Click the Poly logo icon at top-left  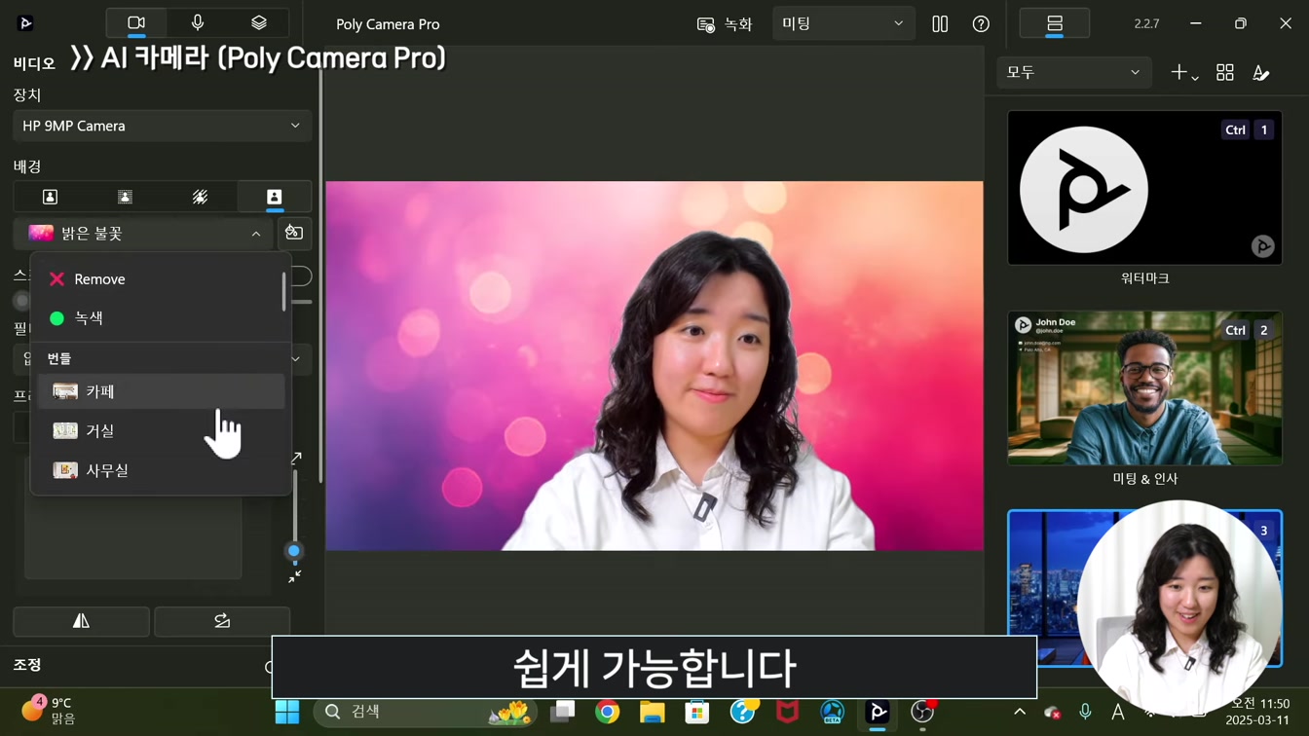tap(25, 23)
